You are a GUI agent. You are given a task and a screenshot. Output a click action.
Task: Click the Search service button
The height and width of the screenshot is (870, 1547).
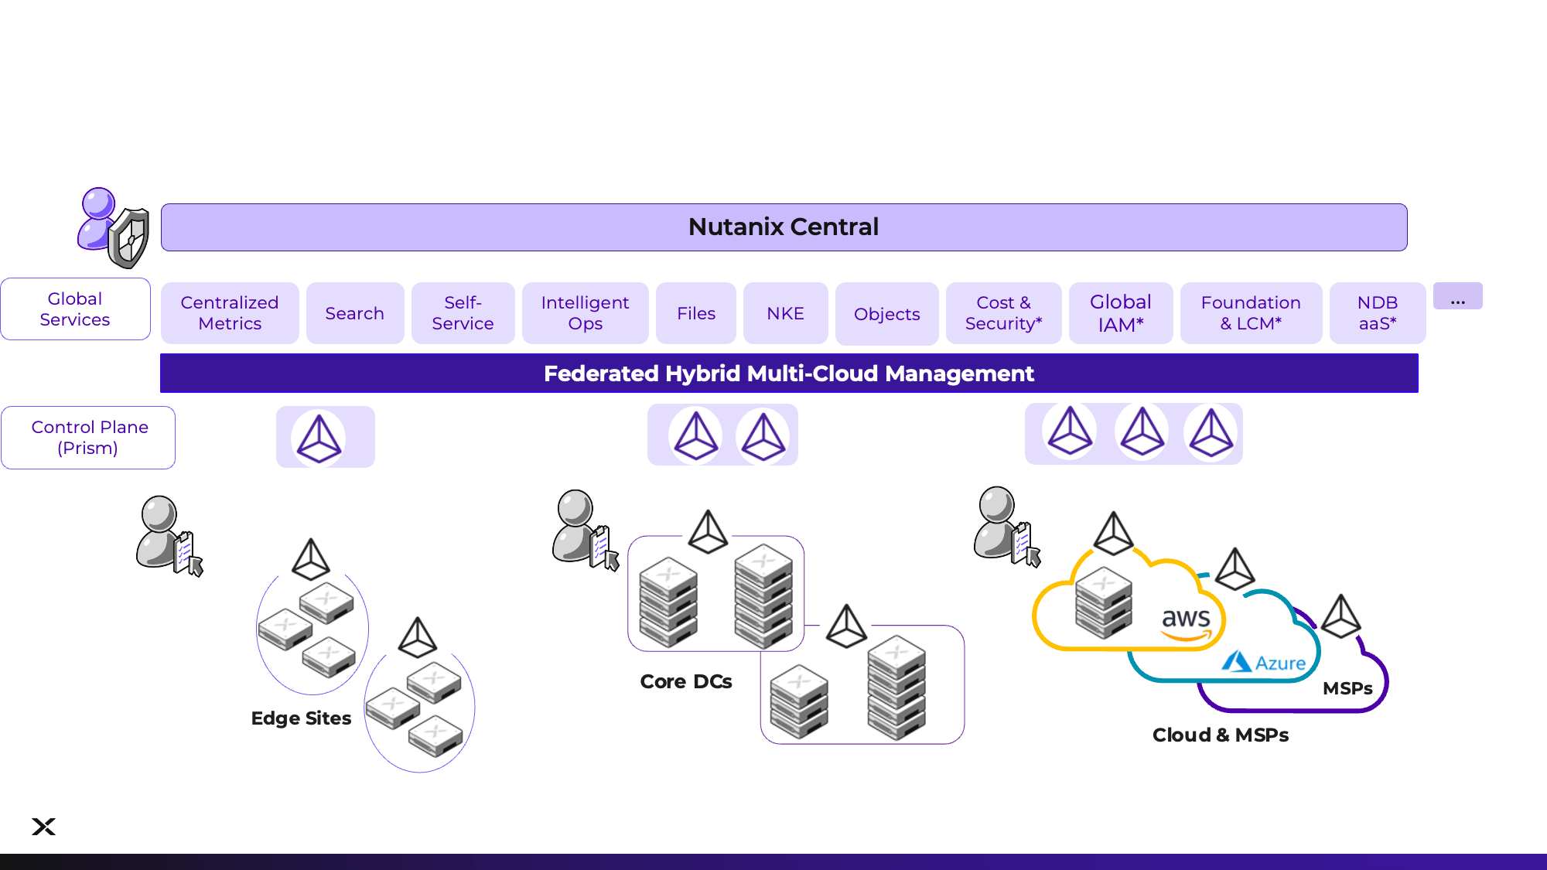355,312
